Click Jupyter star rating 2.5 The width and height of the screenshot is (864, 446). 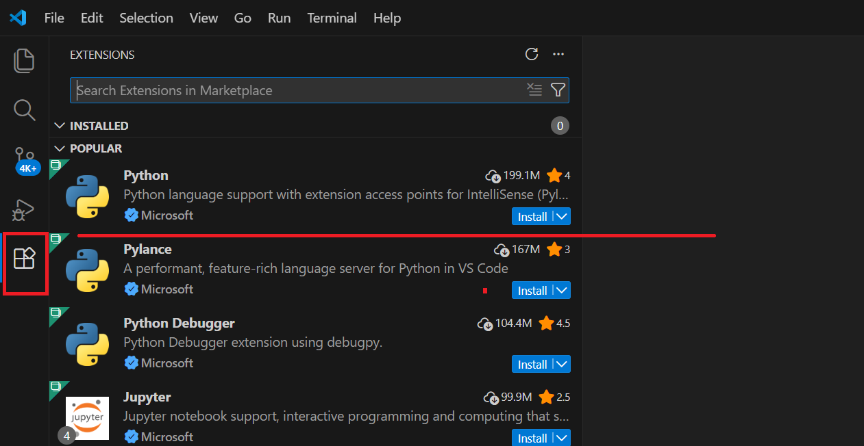click(x=554, y=397)
